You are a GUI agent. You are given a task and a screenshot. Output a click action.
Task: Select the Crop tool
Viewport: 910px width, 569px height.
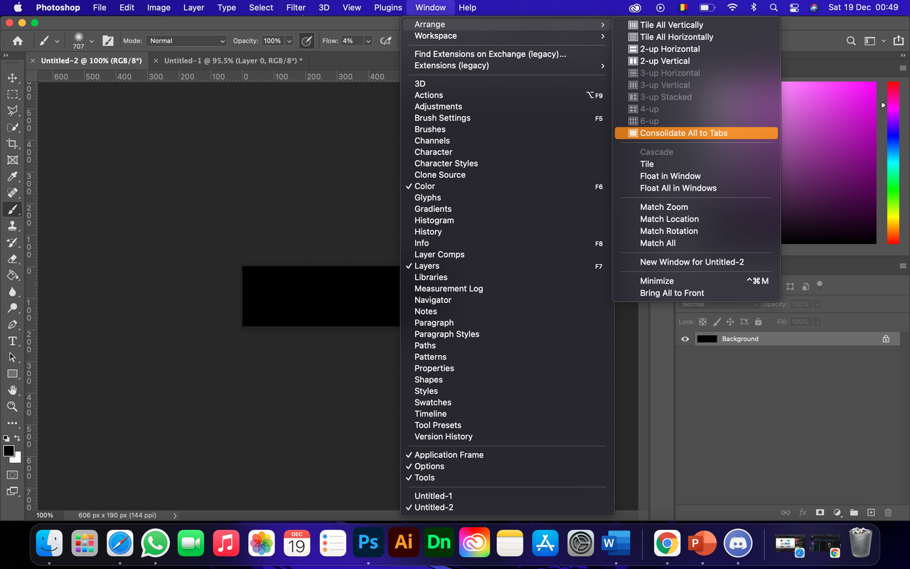[12, 144]
